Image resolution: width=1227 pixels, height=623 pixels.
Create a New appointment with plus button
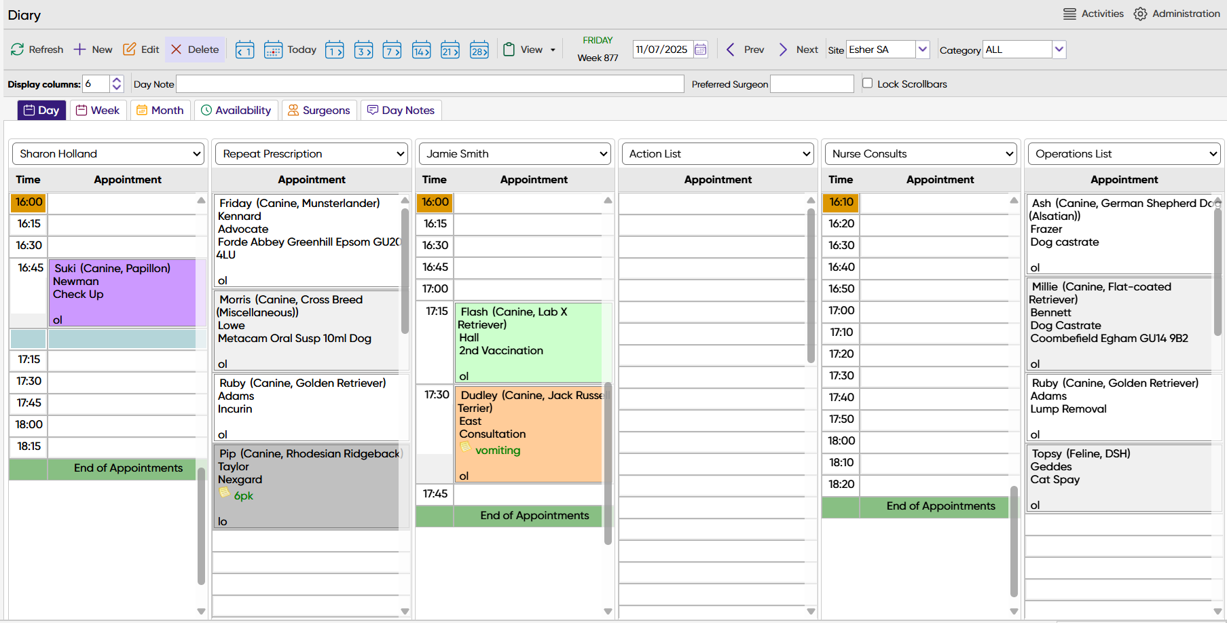tap(93, 50)
